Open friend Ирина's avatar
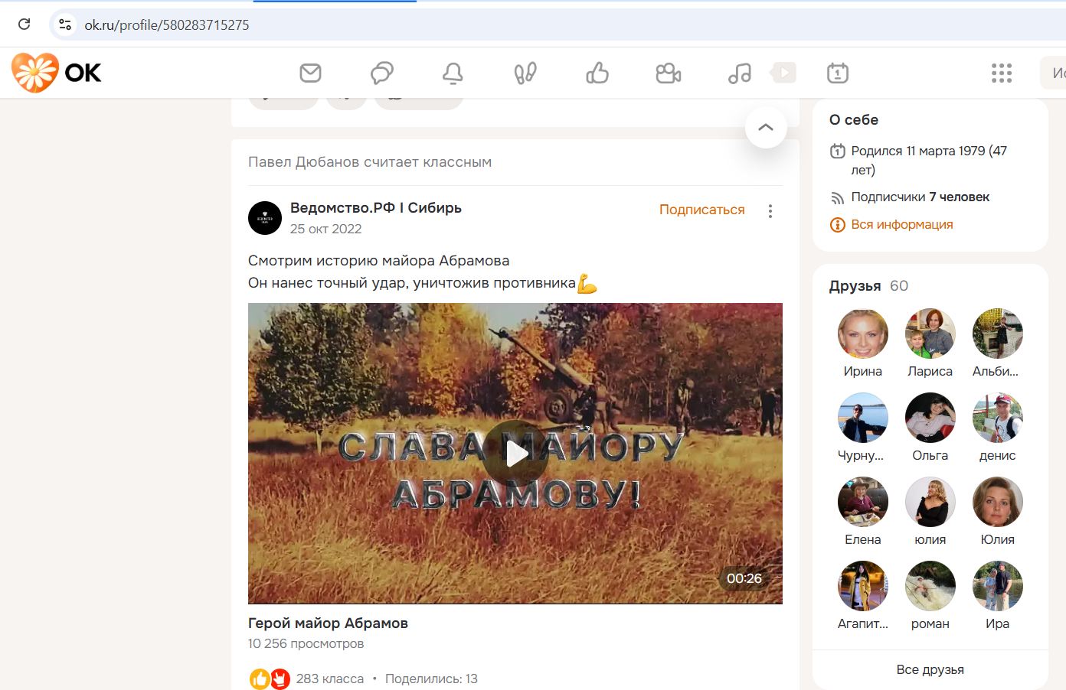This screenshot has height=690, width=1066. (863, 334)
